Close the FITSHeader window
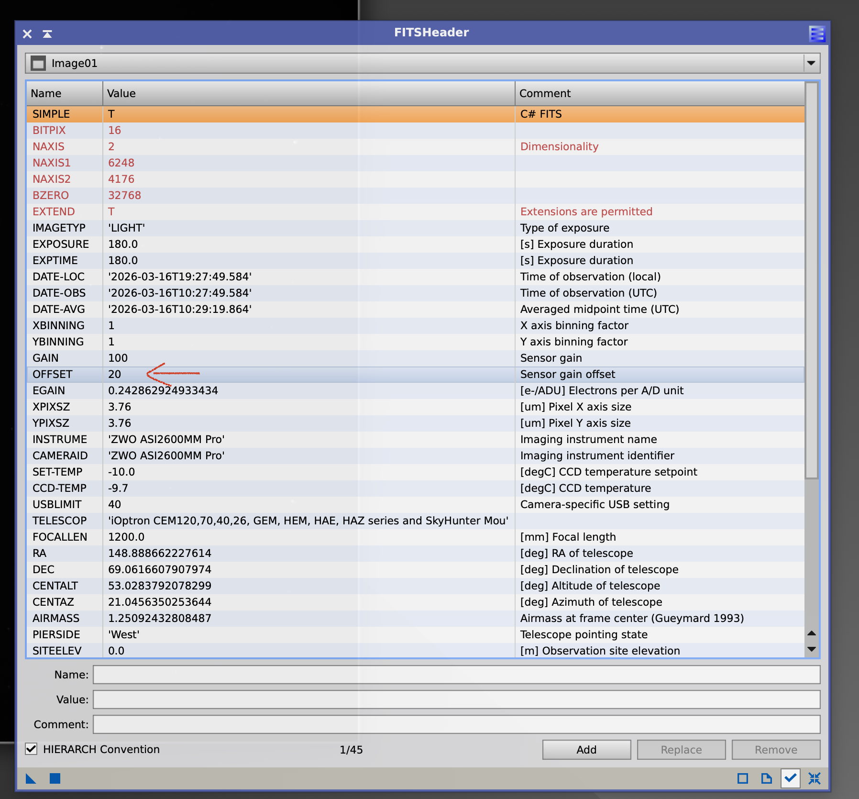 tap(27, 34)
